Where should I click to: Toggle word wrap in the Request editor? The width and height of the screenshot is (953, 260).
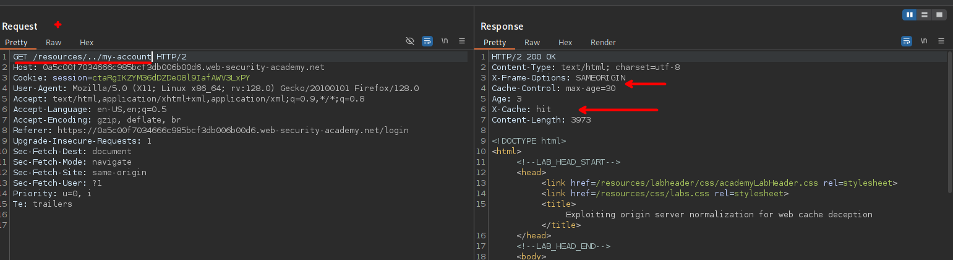click(x=427, y=41)
